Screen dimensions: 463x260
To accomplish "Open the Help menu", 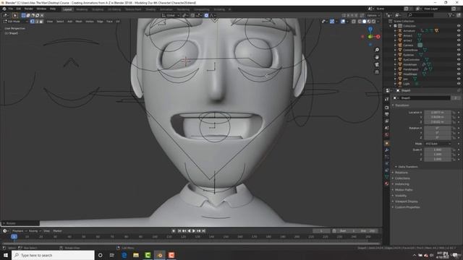I will (53, 9).
